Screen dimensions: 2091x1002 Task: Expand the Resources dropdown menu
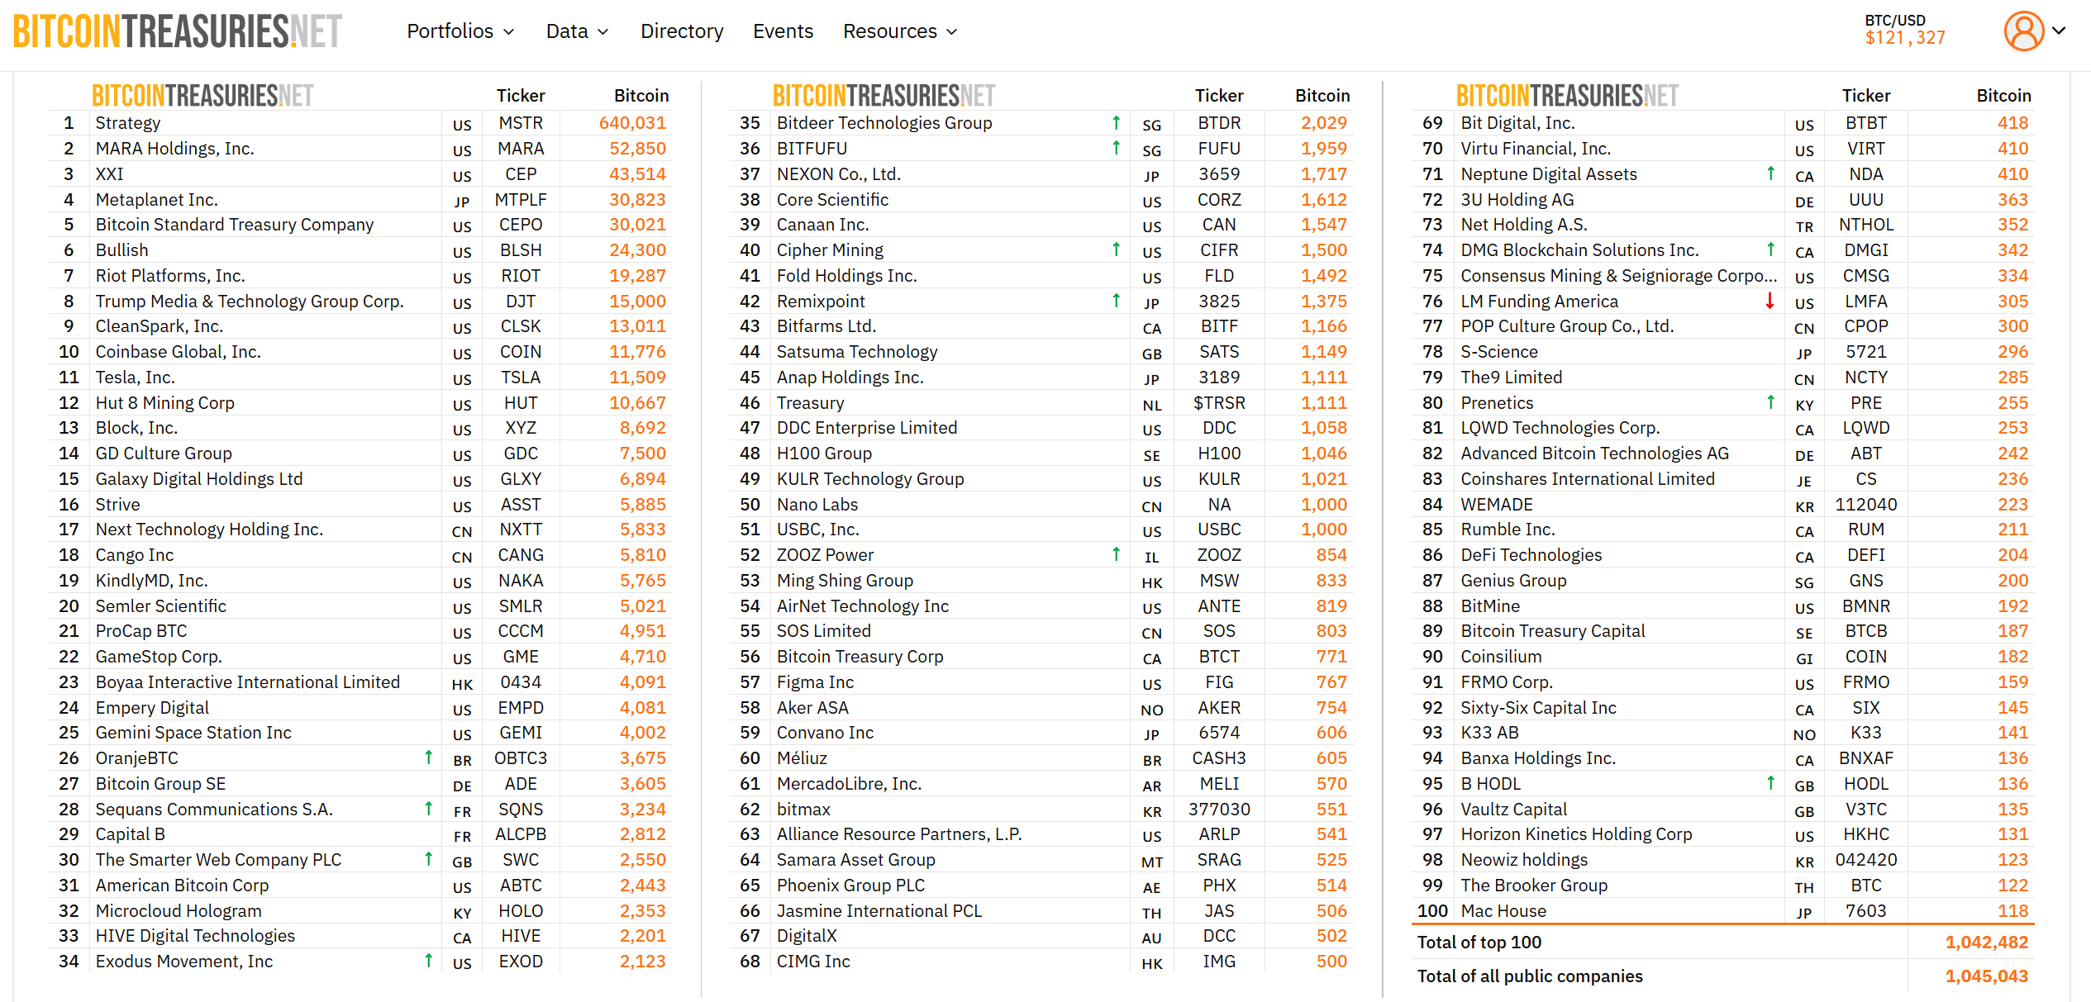point(899,31)
